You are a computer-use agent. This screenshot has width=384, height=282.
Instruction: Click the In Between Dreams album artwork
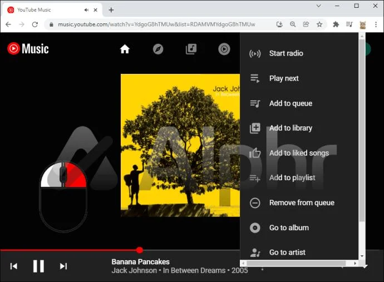pos(180,145)
